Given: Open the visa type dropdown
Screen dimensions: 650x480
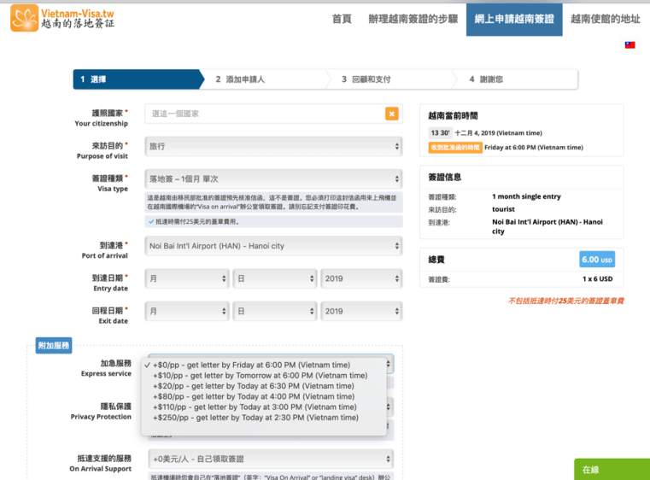Looking at the screenshot, I should click(x=273, y=179).
